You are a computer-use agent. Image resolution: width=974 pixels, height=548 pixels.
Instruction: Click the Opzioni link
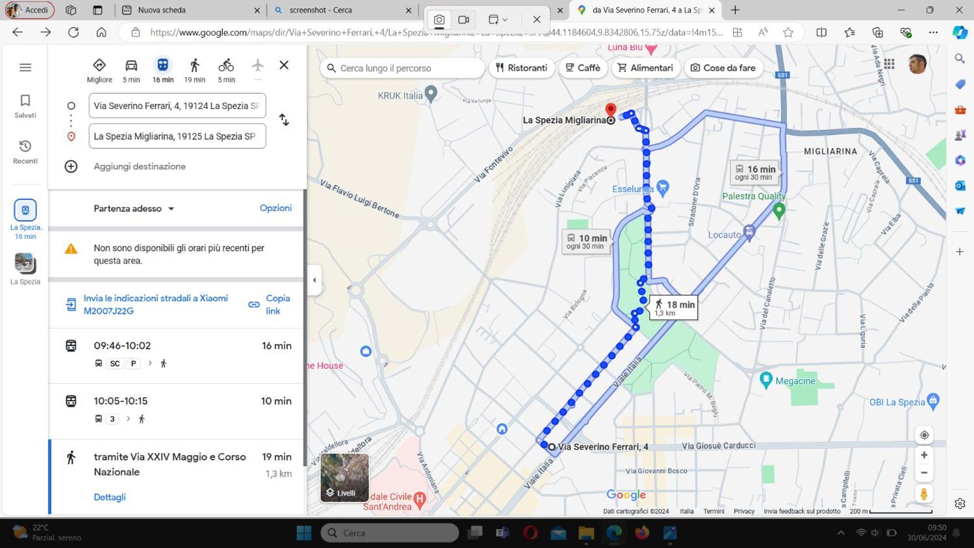click(x=276, y=208)
